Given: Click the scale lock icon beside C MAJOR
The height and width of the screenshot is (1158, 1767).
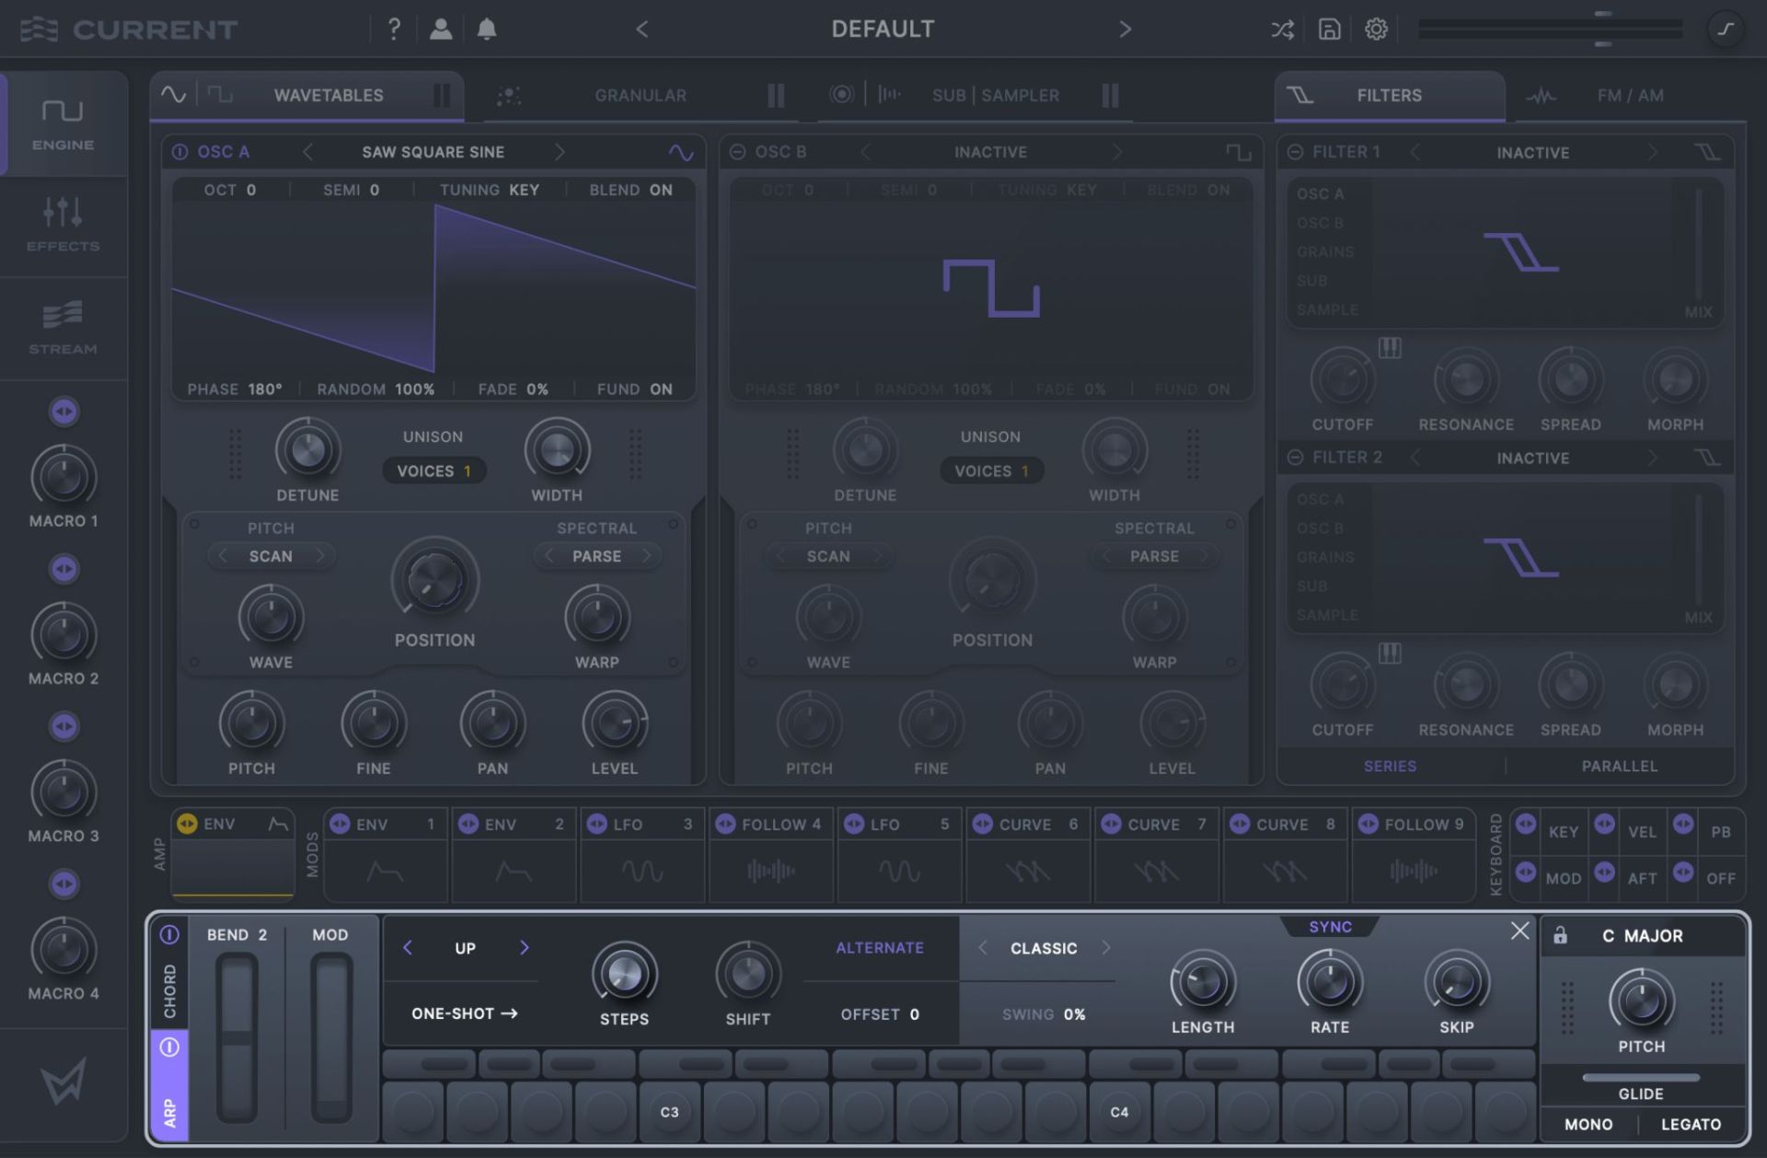Looking at the screenshot, I should coord(1560,935).
